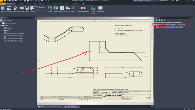Select the Projected view tool
The height and width of the screenshot is (110, 195).
(x=9, y=9)
